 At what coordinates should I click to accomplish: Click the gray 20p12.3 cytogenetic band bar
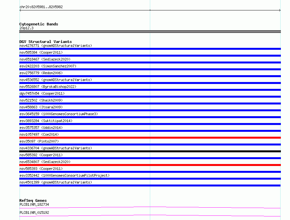[150, 32]
